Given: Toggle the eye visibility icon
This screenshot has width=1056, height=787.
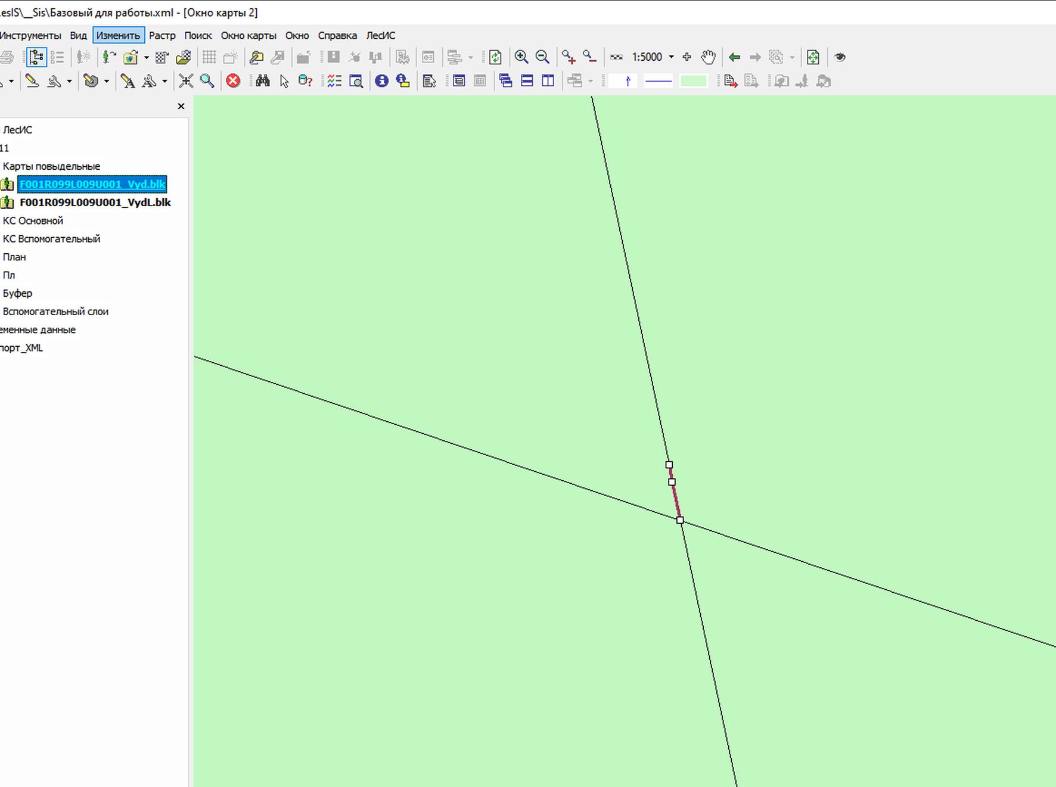Looking at the screenshot, I should 840,57.
